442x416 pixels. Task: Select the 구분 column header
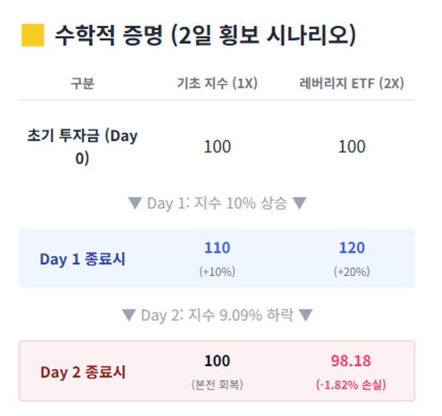click(x=82, y=83)
